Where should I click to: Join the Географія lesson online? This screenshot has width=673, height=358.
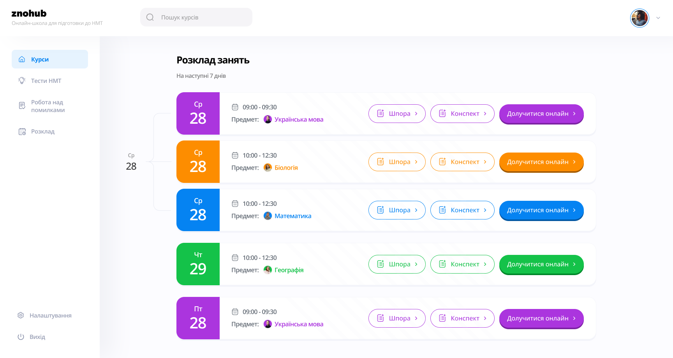(541, 264)
